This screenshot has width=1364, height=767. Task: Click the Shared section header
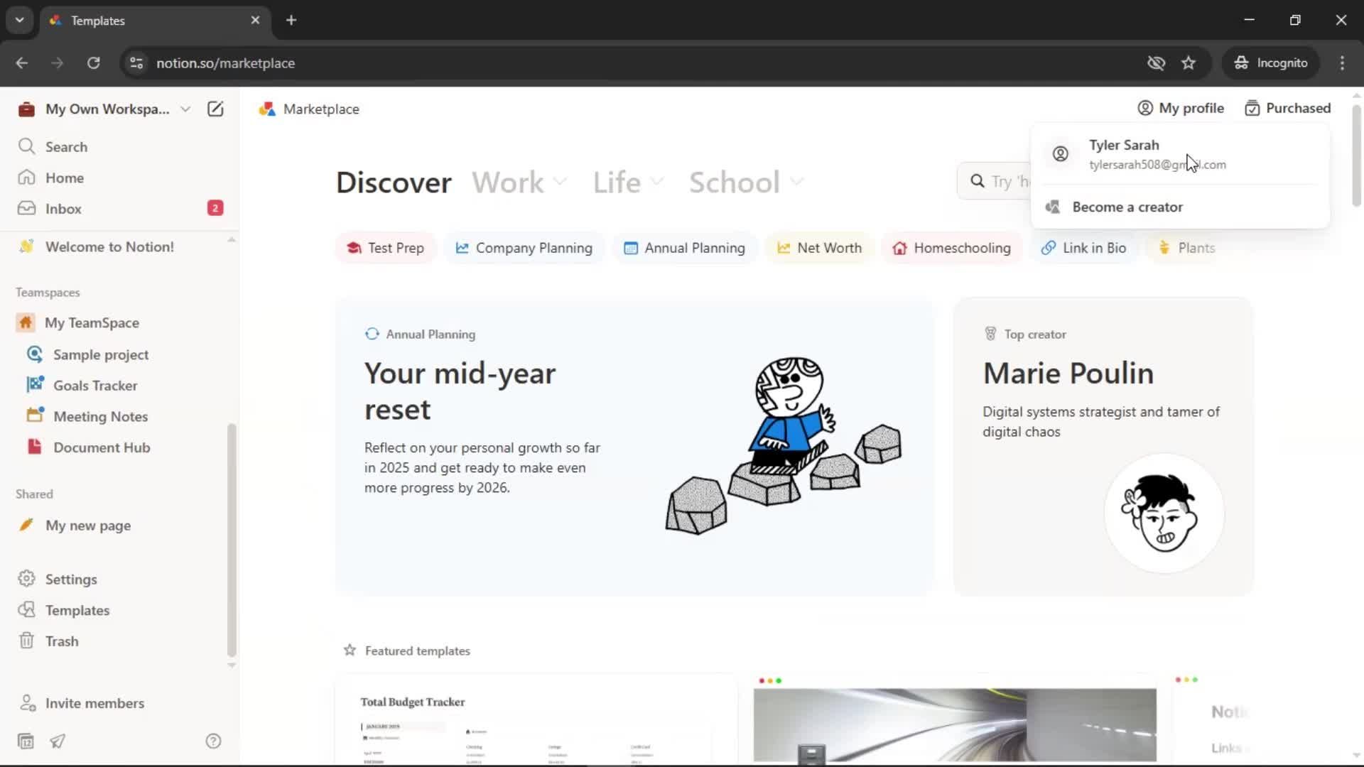tap(34, 494)
